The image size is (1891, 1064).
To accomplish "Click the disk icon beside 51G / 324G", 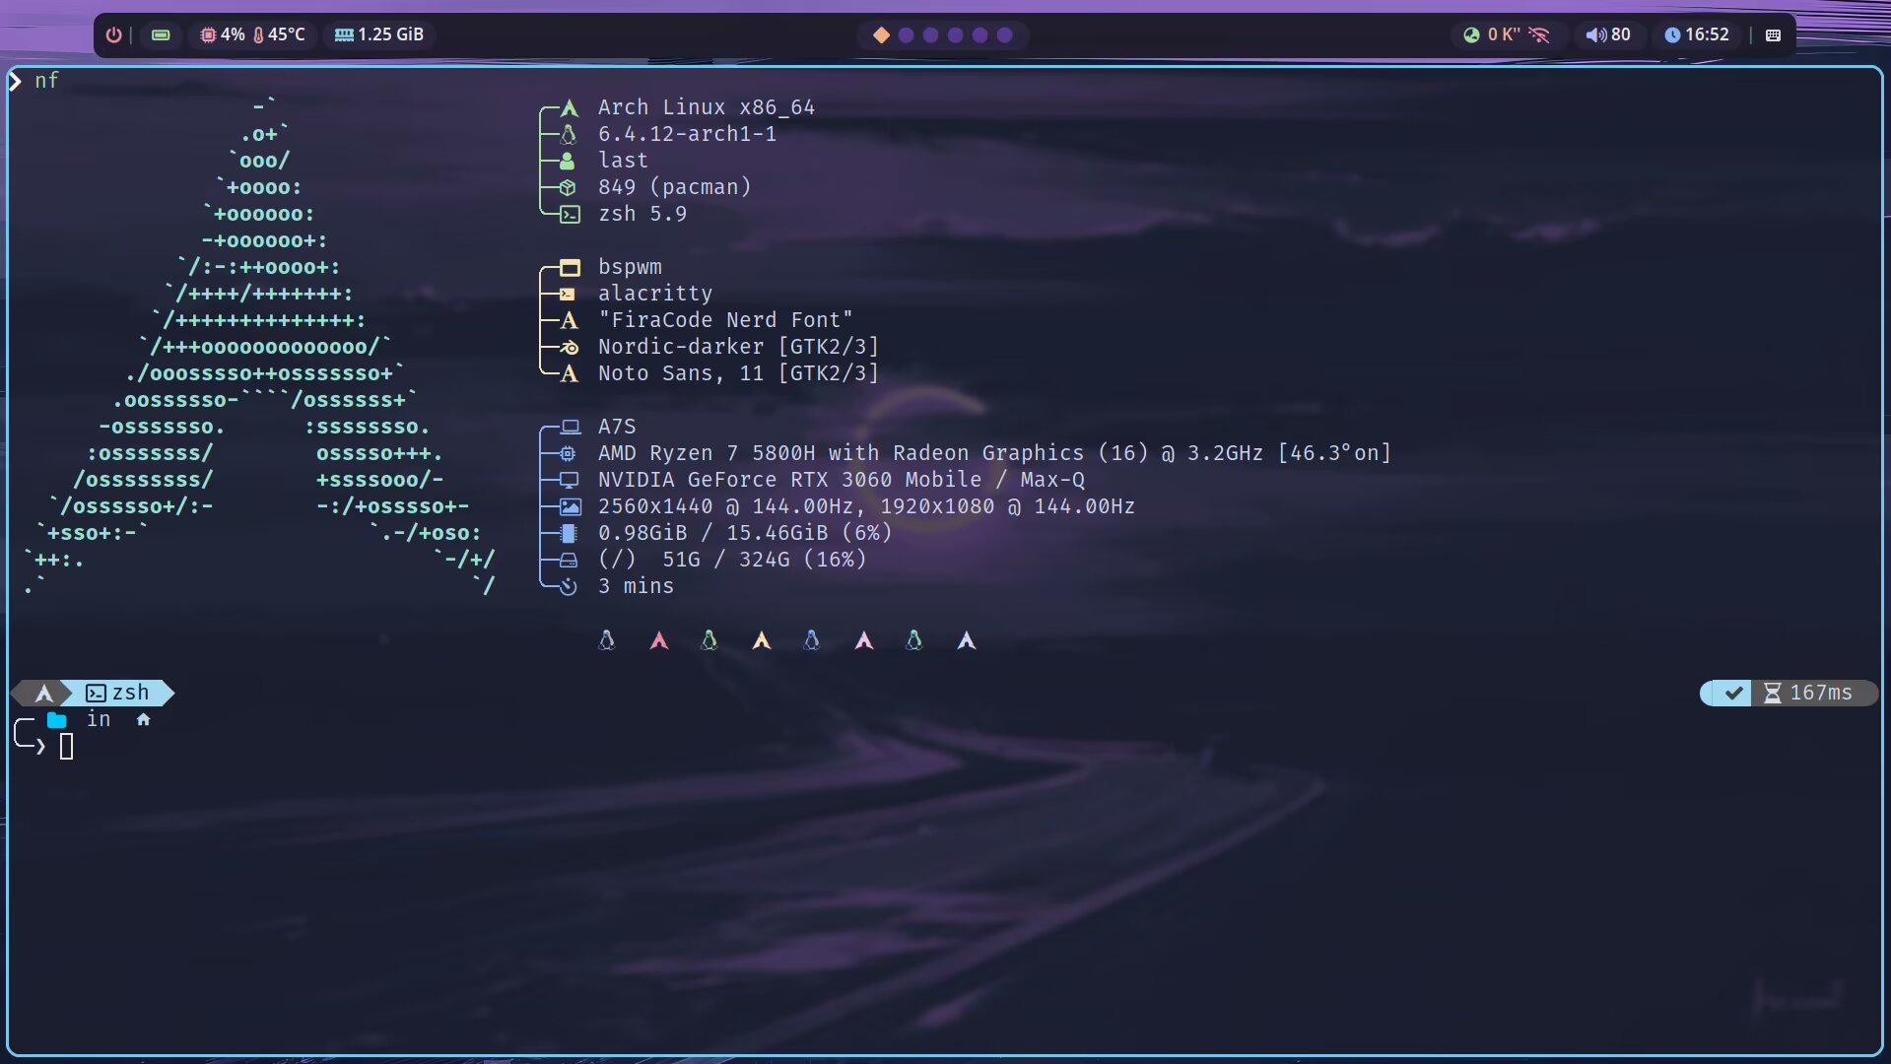I will [x=569, y=560].
